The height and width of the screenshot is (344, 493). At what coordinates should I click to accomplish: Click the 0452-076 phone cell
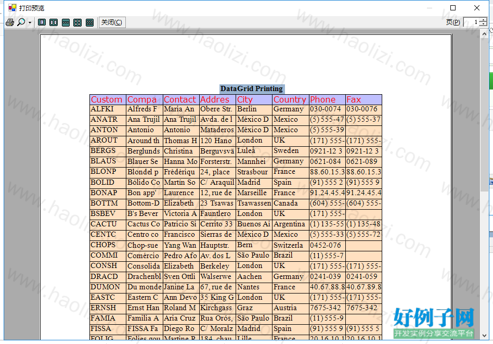coord(327,245)
